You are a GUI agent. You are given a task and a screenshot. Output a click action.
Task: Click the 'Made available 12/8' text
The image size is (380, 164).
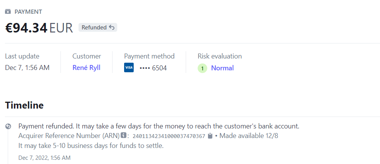coord(243,136)
